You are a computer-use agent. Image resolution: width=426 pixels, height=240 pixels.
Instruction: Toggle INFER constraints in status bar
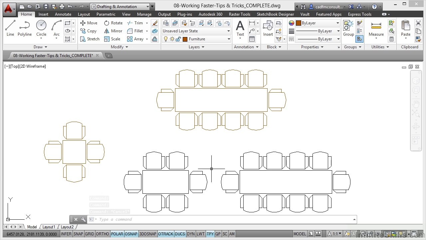coord(66,234)
